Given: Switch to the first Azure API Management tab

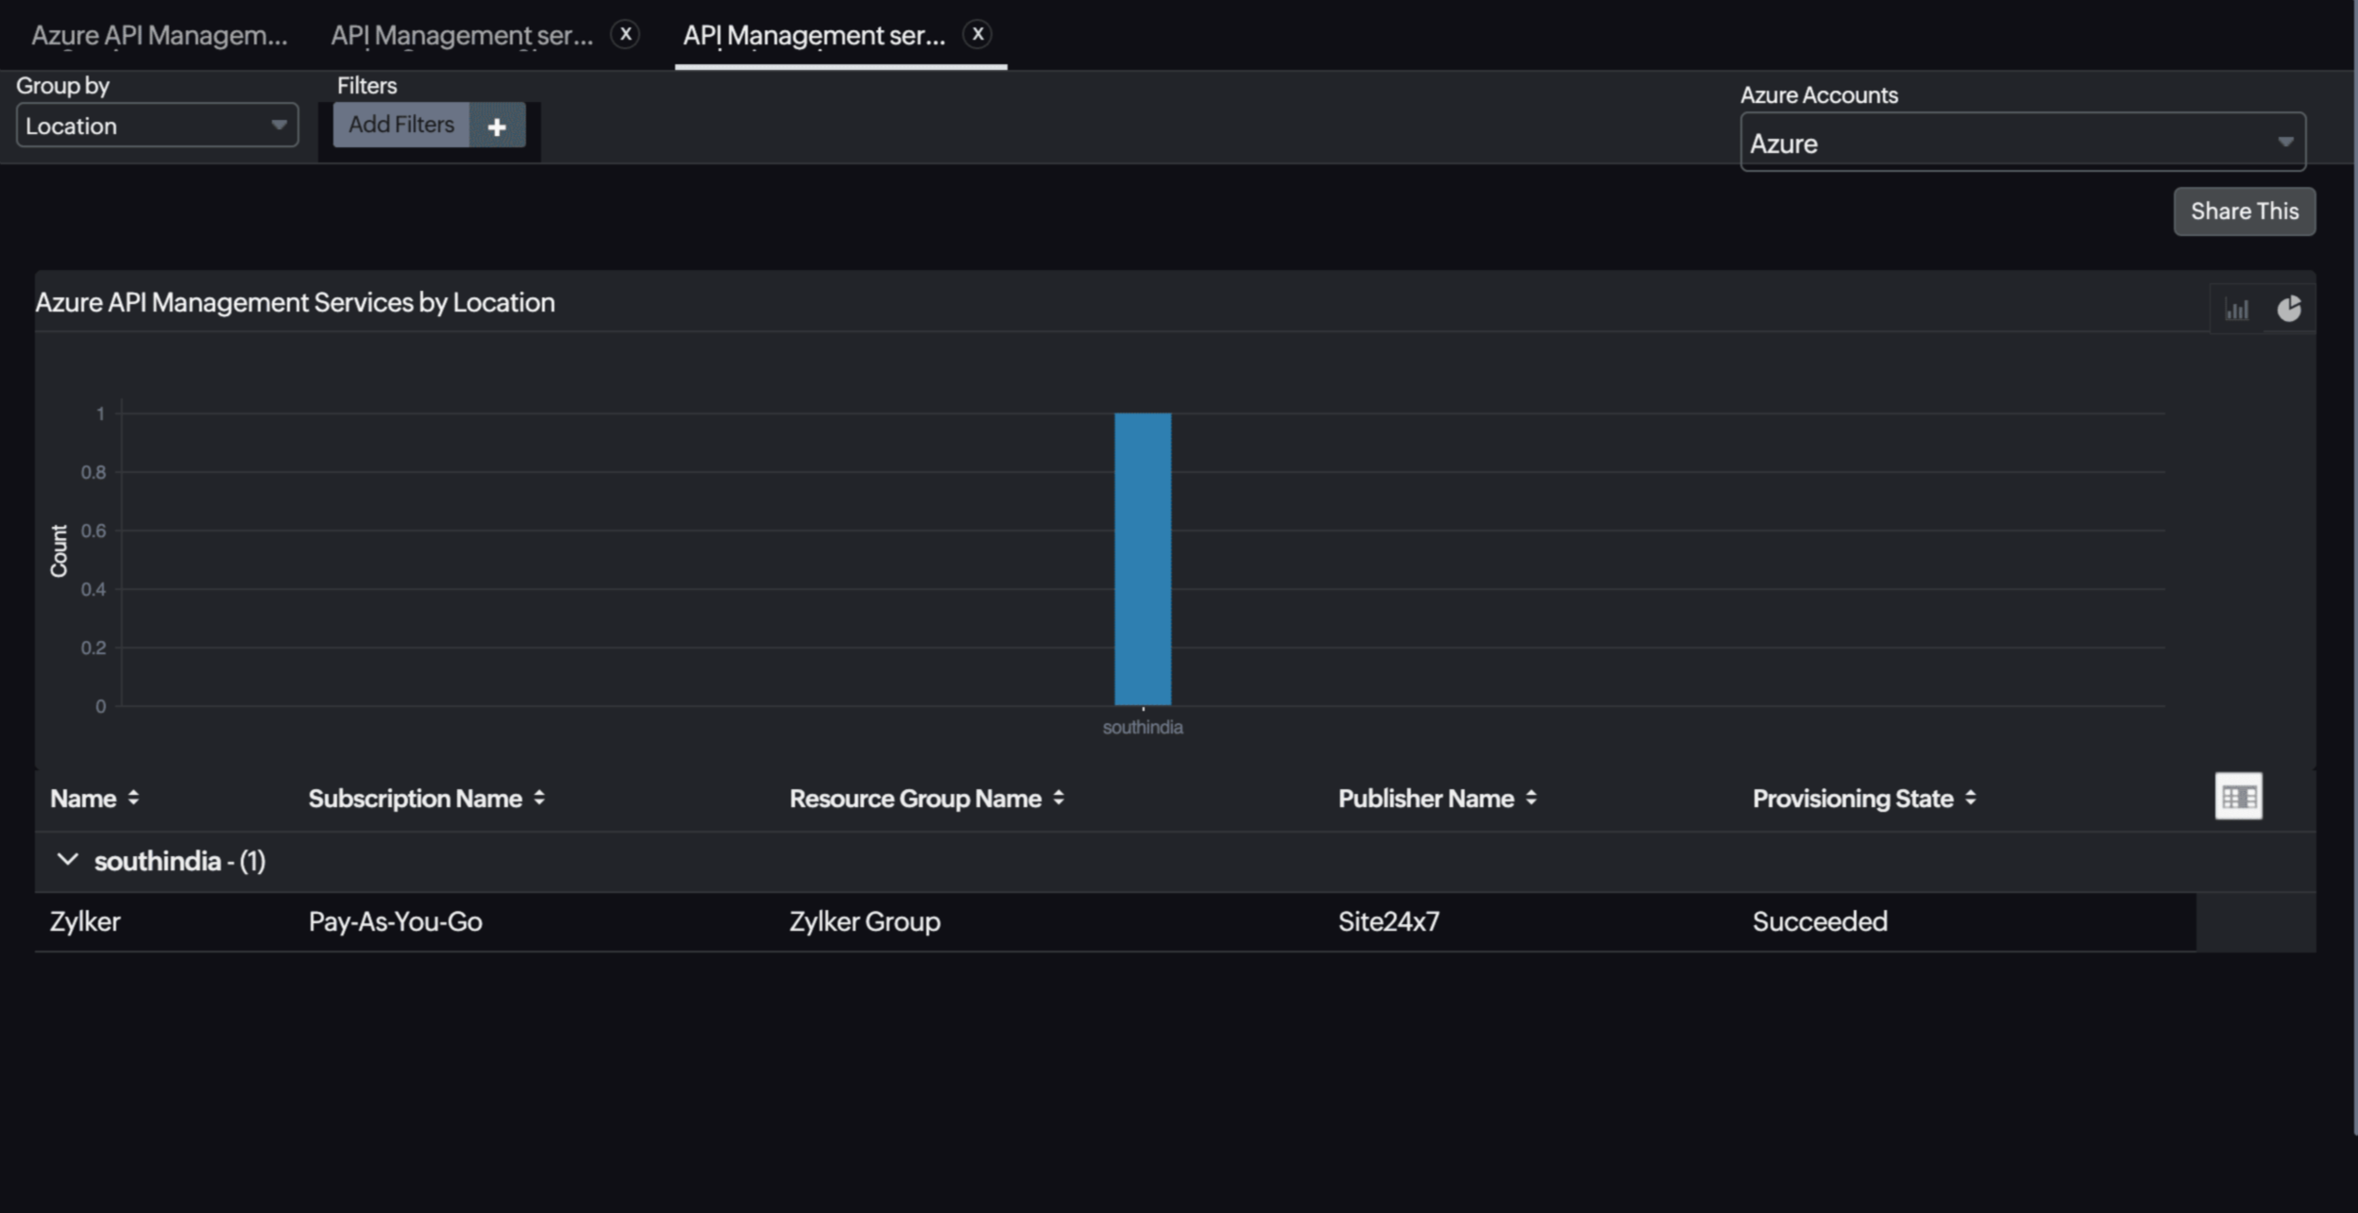Looking at the screenshot, I should click(161, 35).
